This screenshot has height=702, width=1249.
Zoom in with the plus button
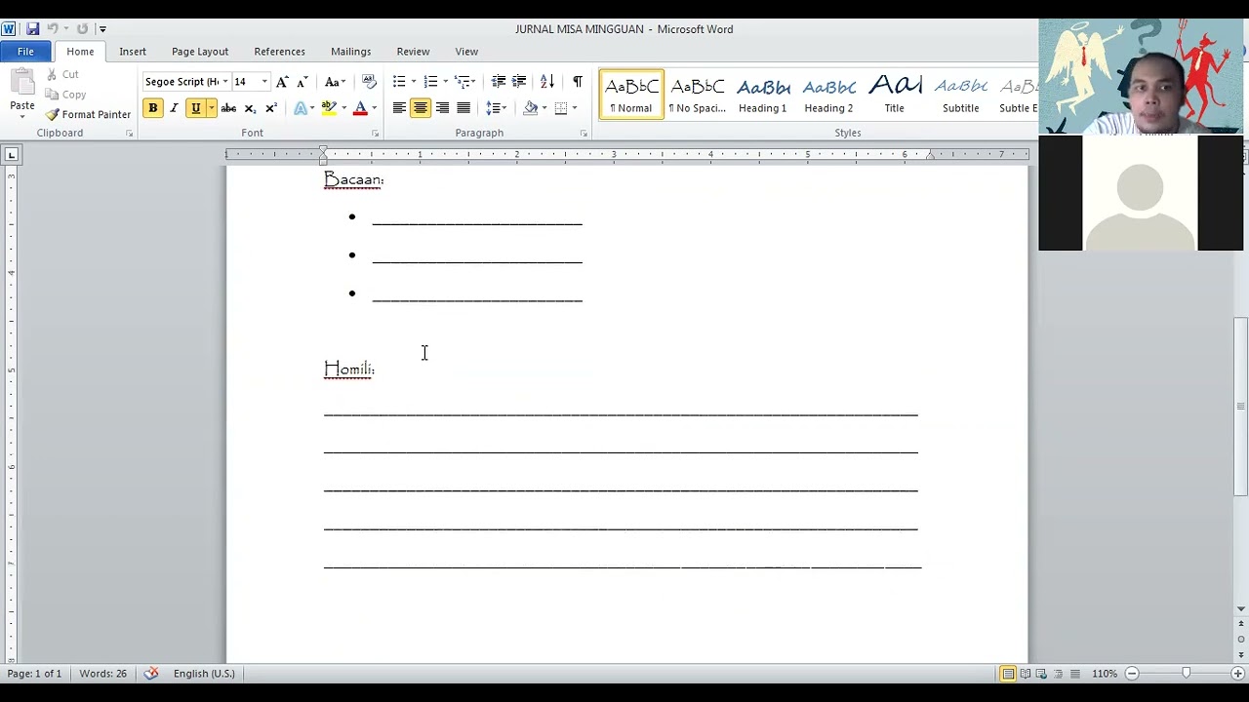pos(1237,674)
